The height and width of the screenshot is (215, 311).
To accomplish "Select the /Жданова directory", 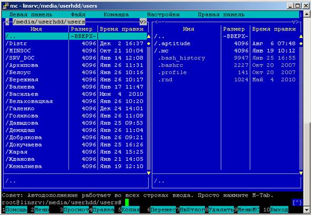I will coord(76,159).
